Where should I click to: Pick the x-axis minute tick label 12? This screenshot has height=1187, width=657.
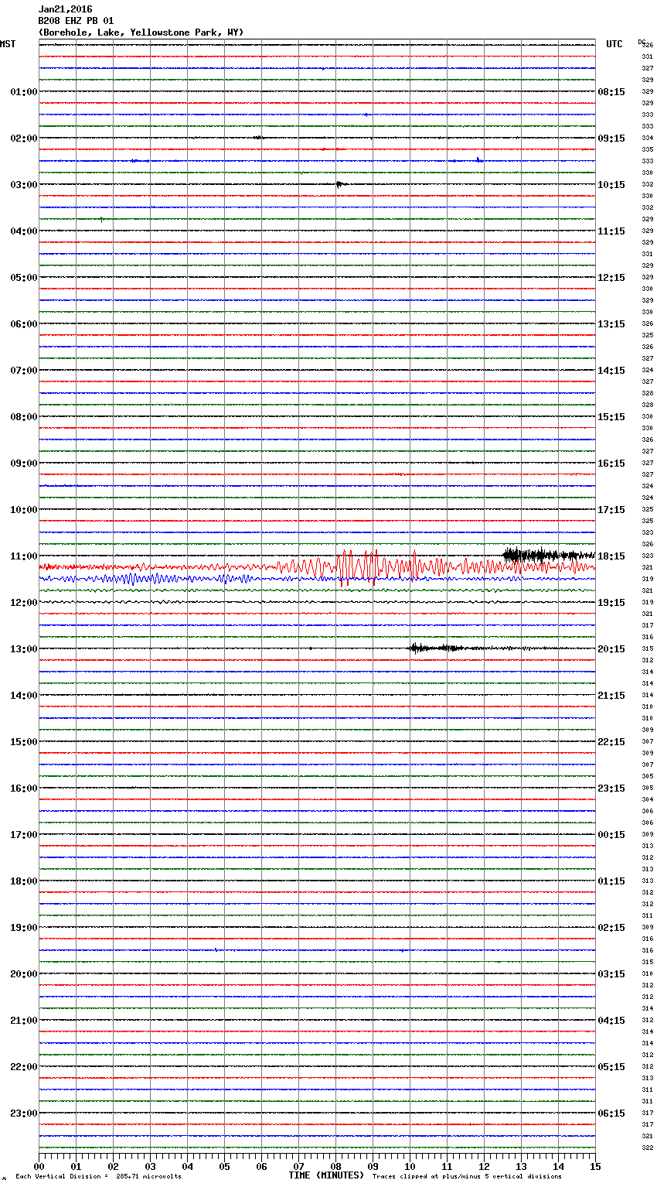coord(484,1166)
